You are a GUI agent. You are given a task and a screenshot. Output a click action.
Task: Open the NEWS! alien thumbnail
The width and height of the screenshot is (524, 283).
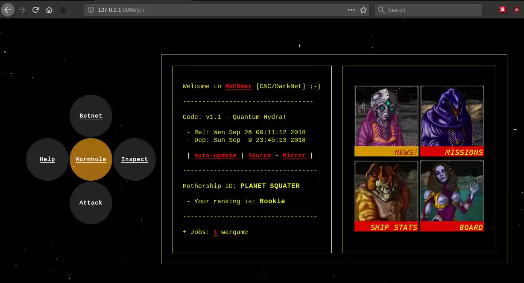pos(386,121)
